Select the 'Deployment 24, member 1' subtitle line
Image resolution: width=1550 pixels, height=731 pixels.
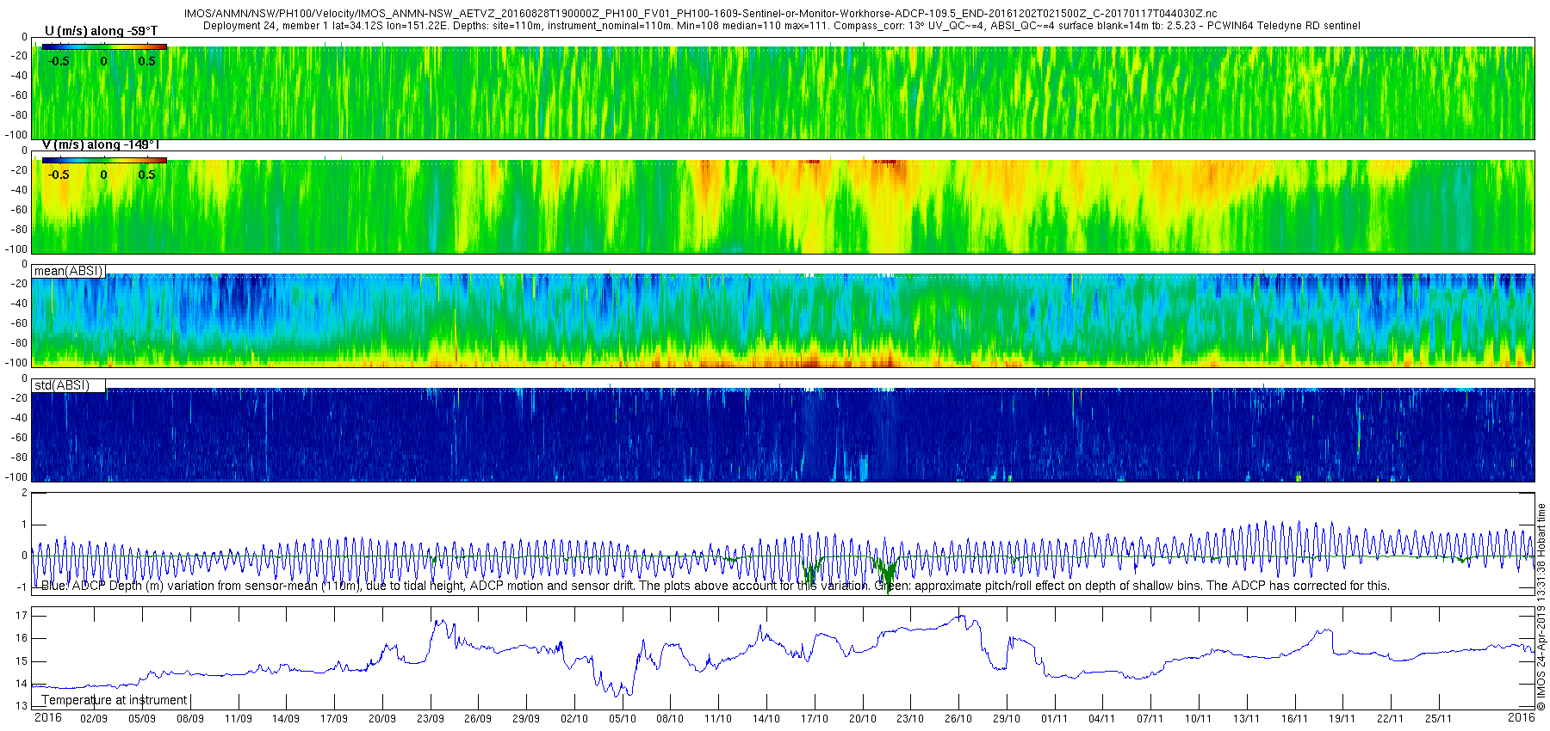click(x=782, y=26)
